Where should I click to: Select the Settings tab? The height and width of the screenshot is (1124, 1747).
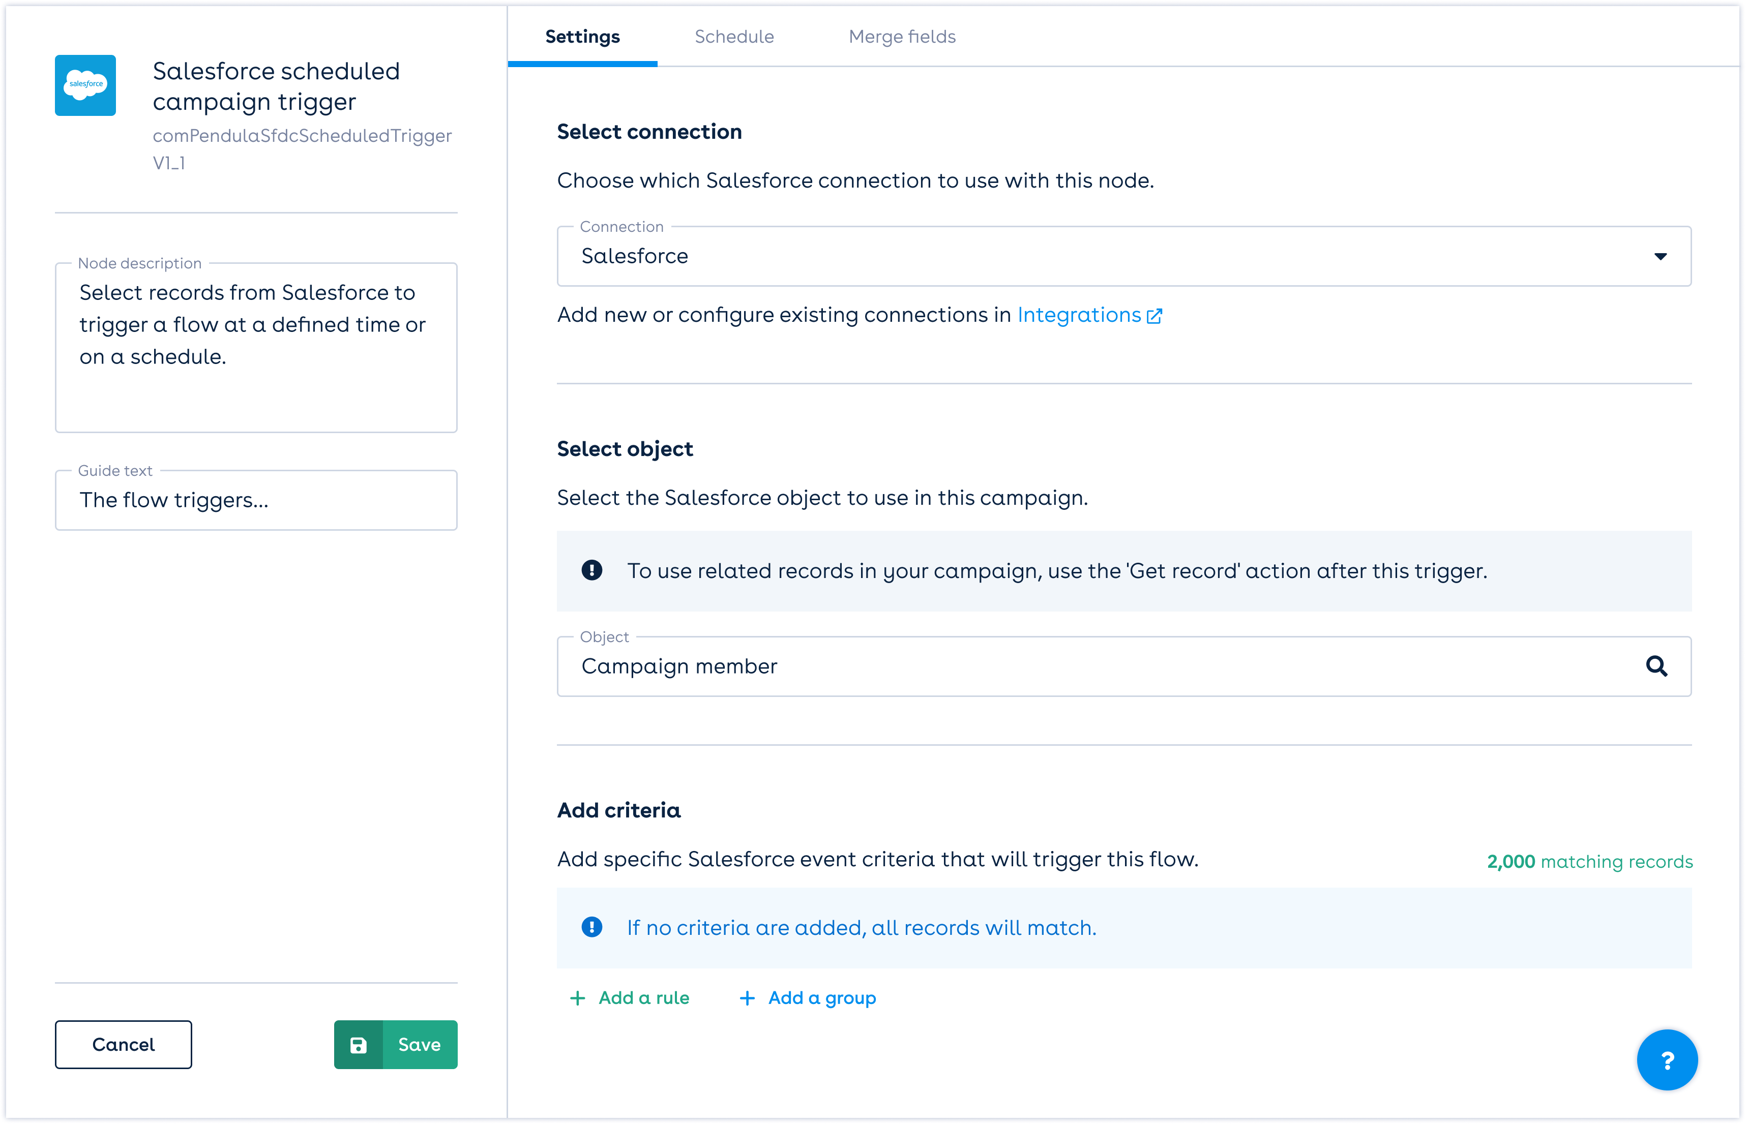pos(582,37)
